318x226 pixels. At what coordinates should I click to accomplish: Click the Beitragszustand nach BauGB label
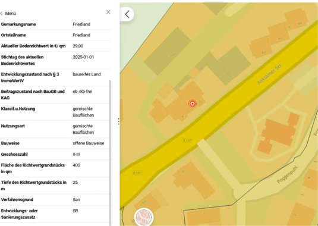[33, 95]
